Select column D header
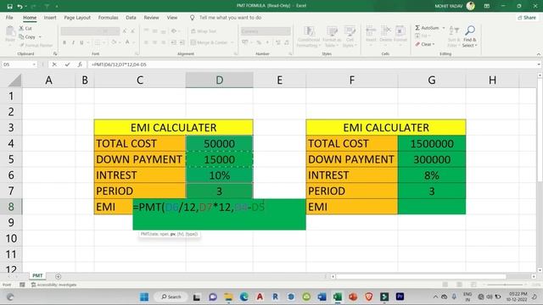The height and width of the screenshot is (305, 543). (x=219, y=80)
